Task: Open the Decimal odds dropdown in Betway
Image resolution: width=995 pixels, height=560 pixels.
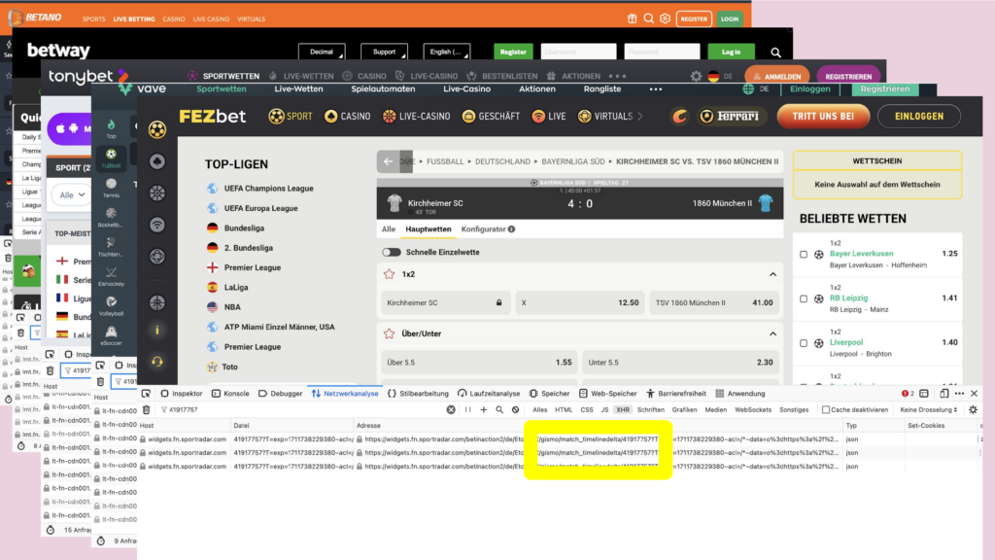Action: [x=322, y=52]
